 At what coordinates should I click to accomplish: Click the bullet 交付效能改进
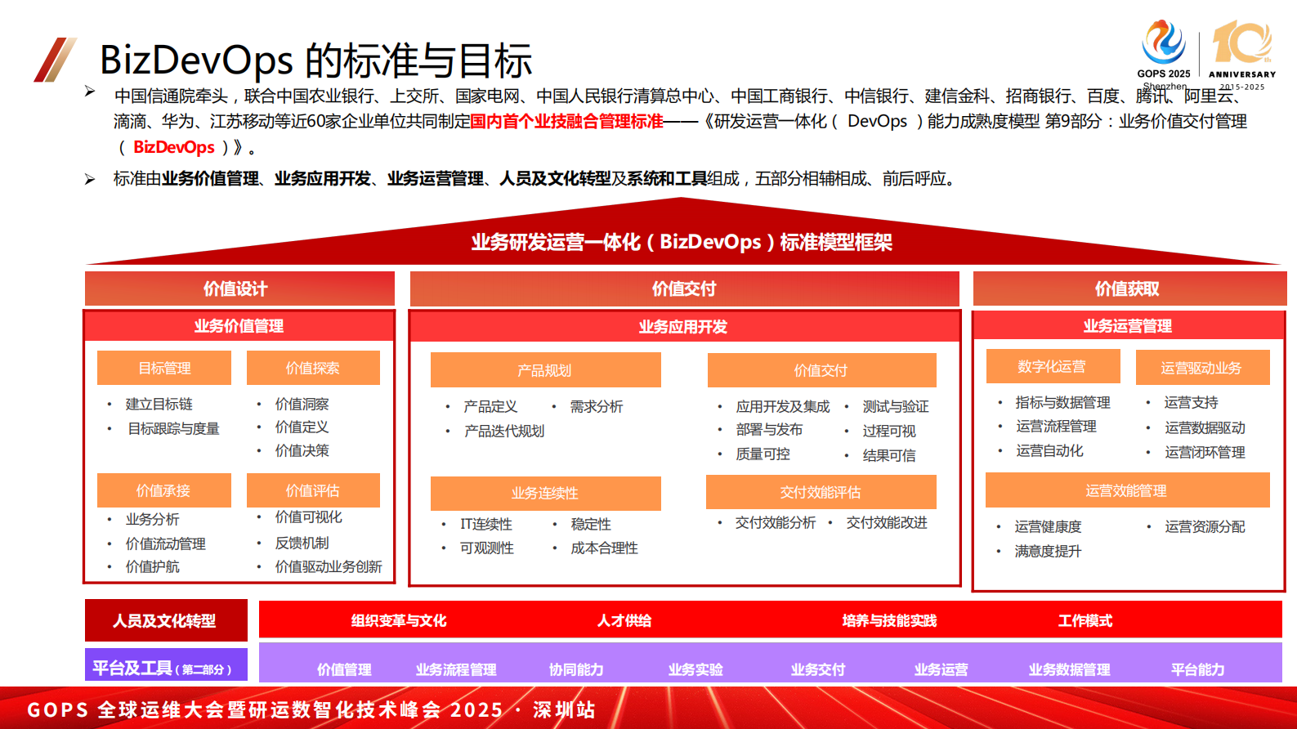887,522
